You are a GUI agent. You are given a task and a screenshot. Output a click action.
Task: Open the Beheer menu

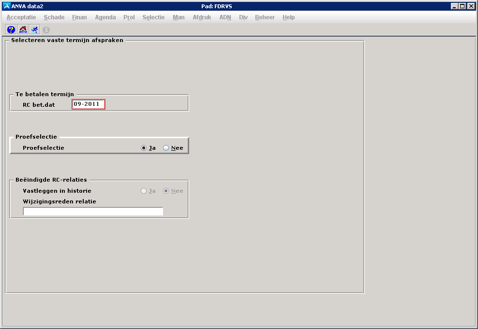[x=265, y=17]
